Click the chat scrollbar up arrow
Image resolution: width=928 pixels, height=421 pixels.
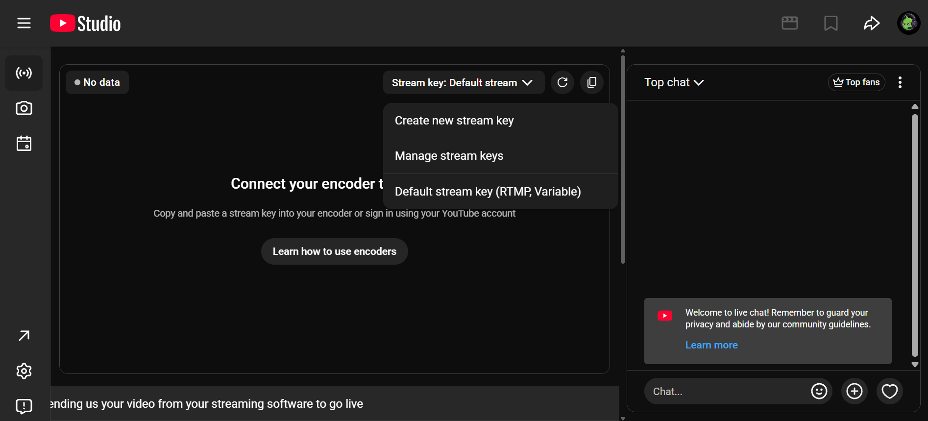(x=914, y=106)
